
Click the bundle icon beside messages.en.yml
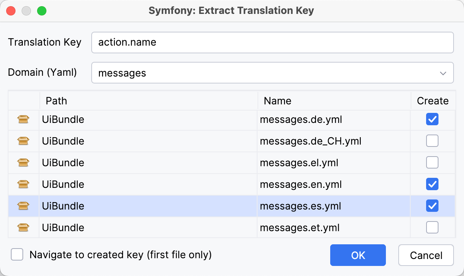tap(23, 184)
